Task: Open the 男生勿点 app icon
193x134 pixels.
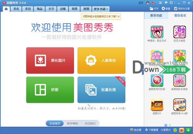Action: (x=157, y=32)
